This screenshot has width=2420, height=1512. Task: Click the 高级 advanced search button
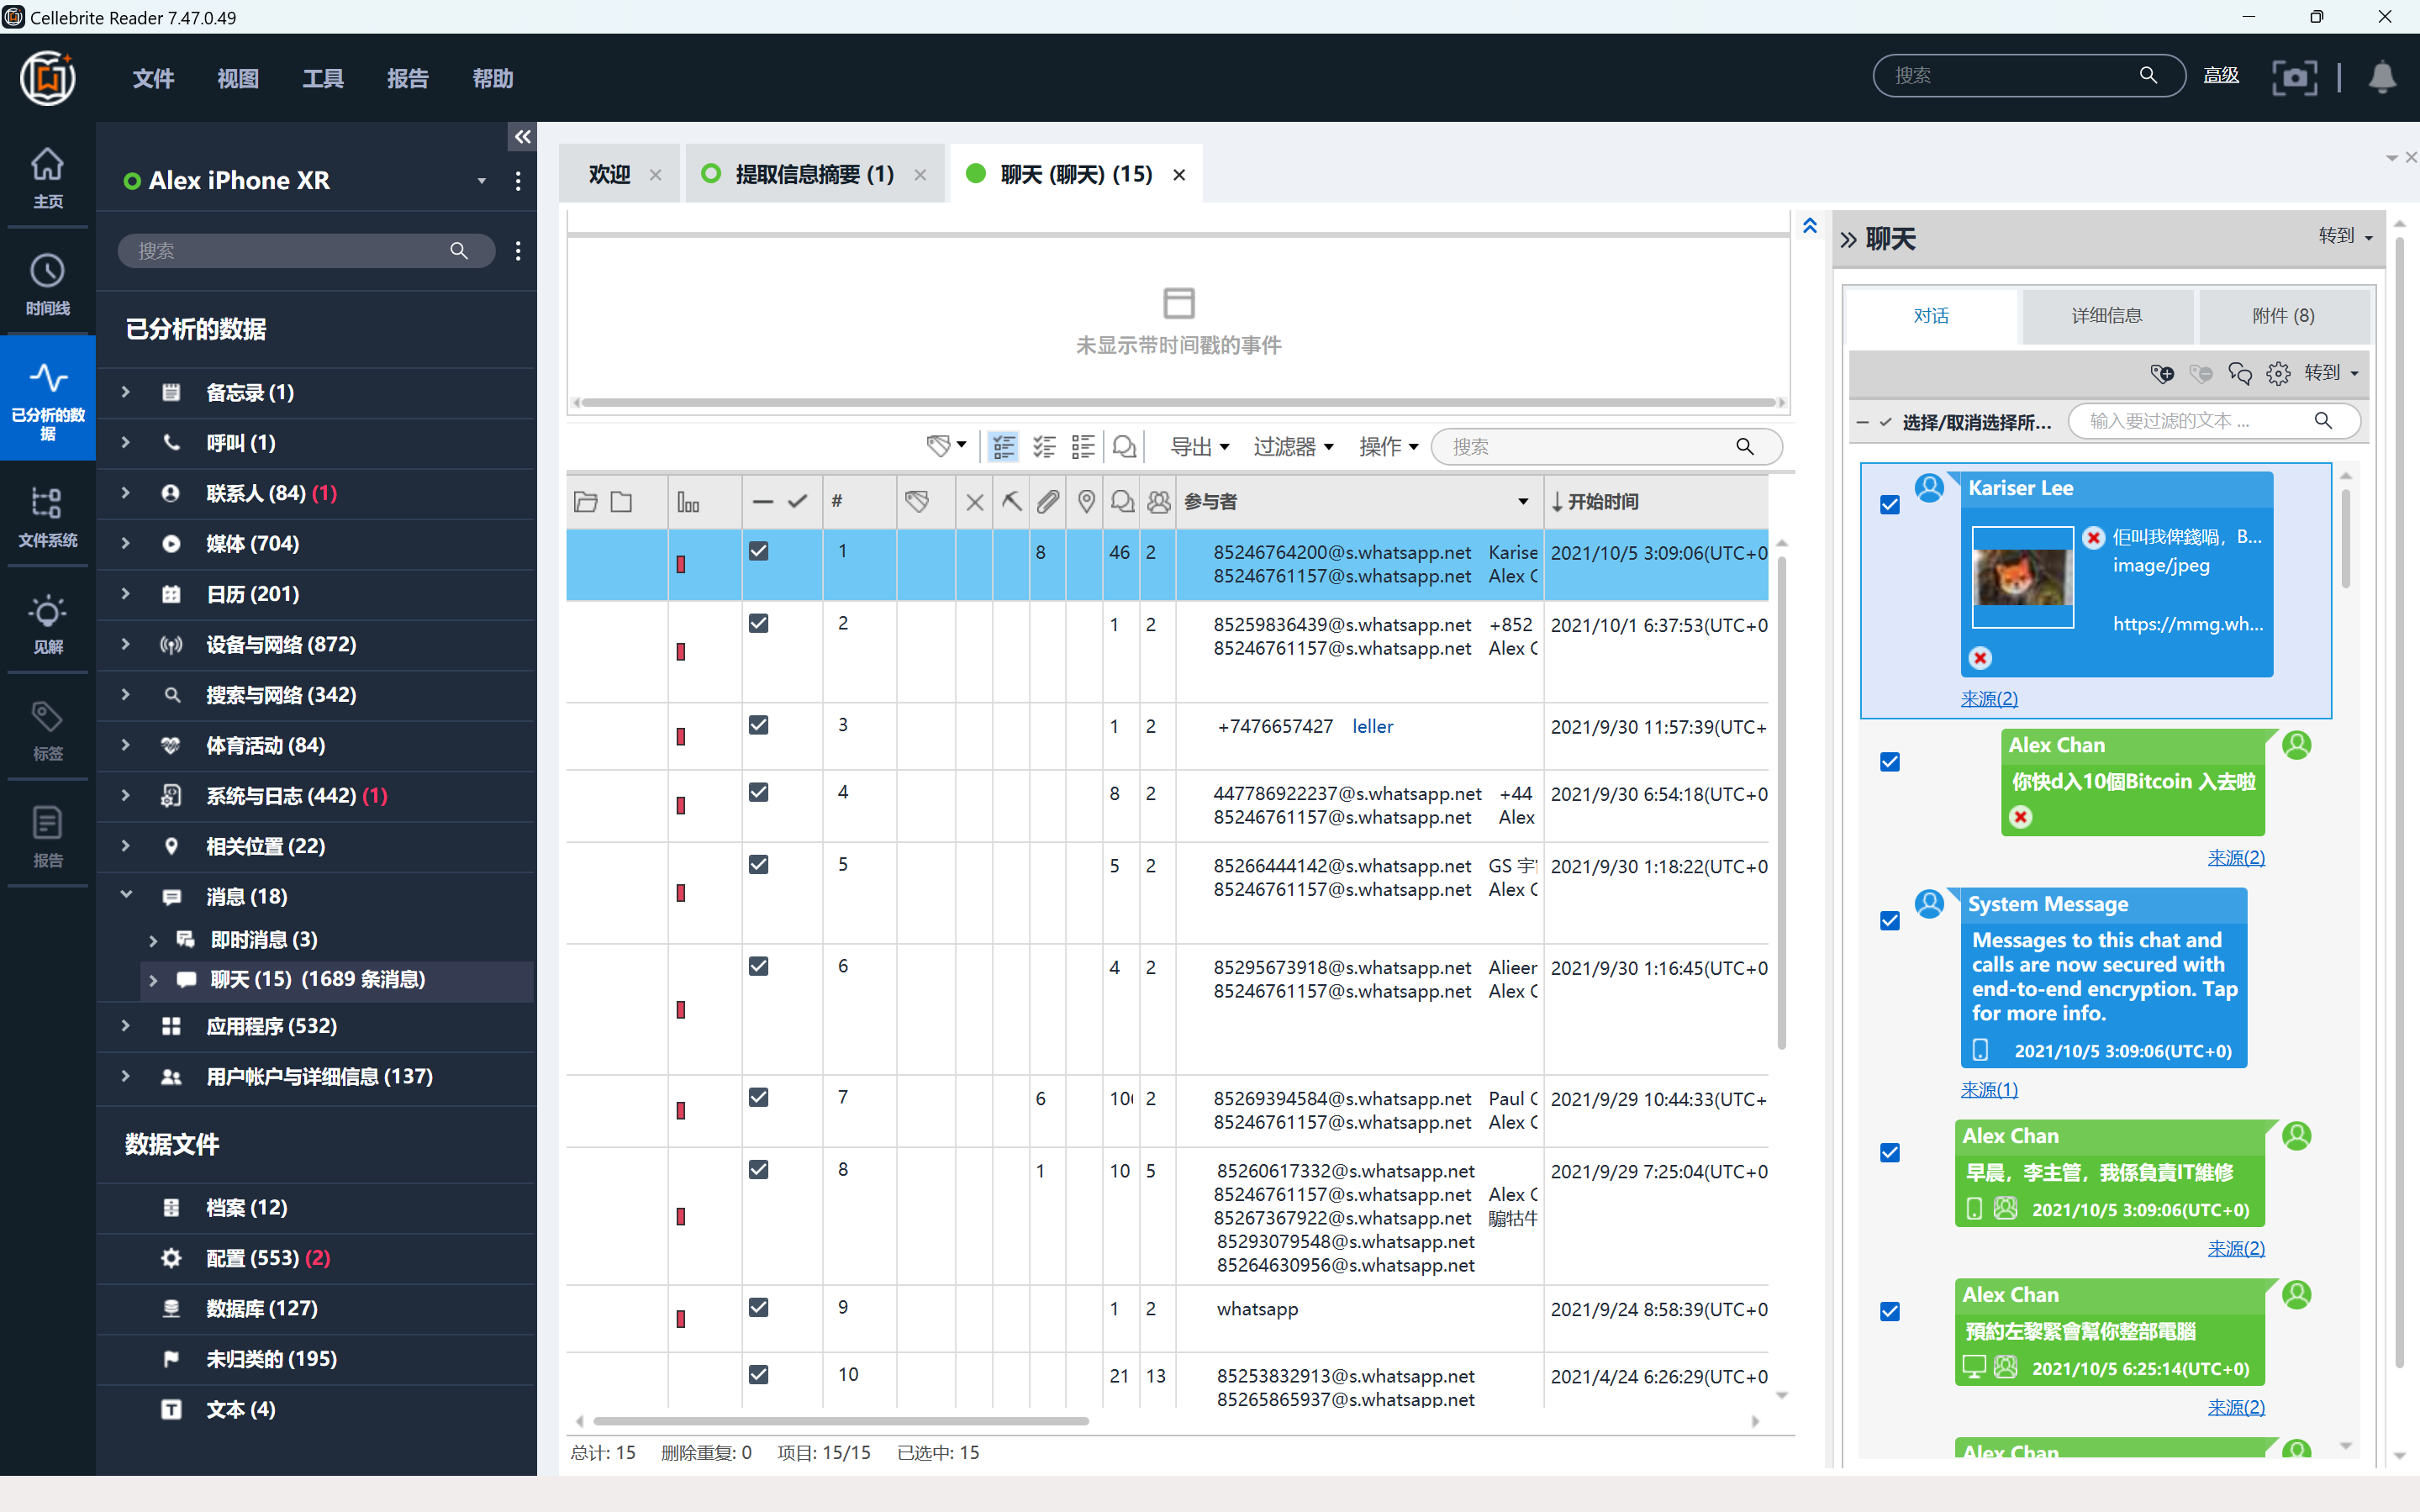(2221, 76)
